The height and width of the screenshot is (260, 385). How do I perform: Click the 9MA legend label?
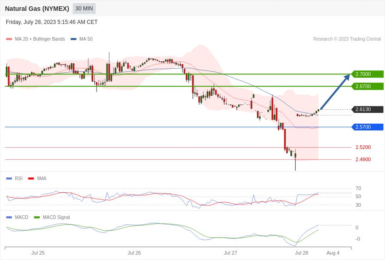(x=42, y=179)
